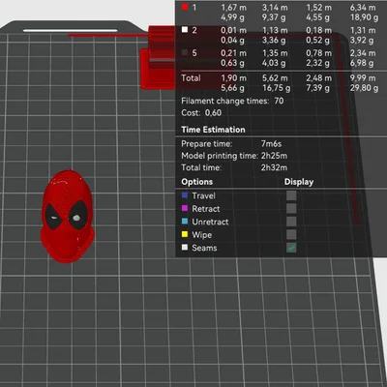Click the yellow Wipe color swatch
This screenshot has width=387, height=387.
[x=185, y=234]
